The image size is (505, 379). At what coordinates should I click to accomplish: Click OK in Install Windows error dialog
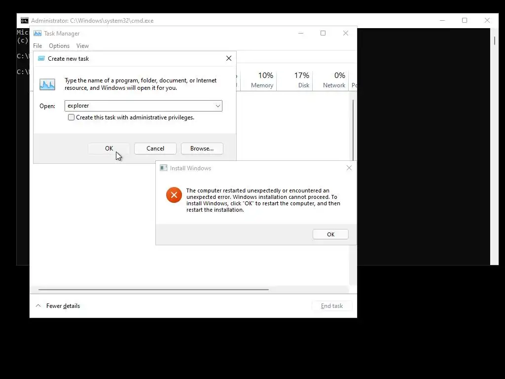click(330, 234)
